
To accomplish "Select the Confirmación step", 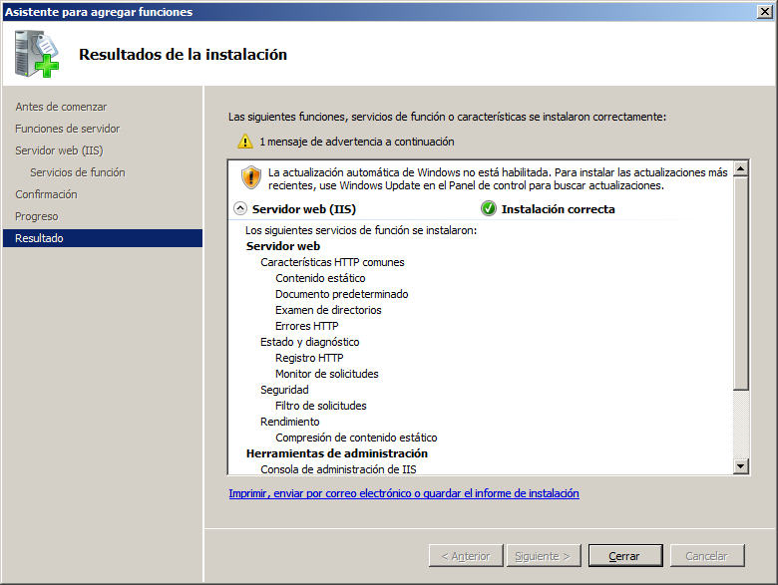I will tap(46, 194).
